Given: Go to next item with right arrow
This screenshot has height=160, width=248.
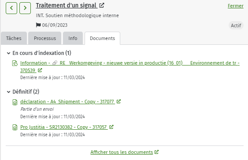Looking at the screenshot, I should click(x=25, y=8).
